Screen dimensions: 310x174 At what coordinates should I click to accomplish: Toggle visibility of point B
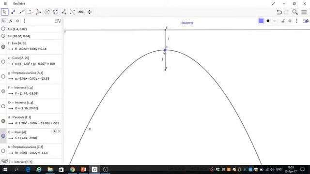[x=3, y=36]
